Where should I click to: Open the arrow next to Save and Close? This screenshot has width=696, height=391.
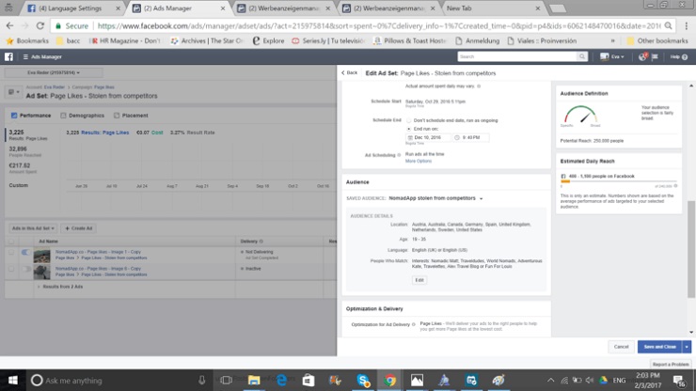coord(687,347)
